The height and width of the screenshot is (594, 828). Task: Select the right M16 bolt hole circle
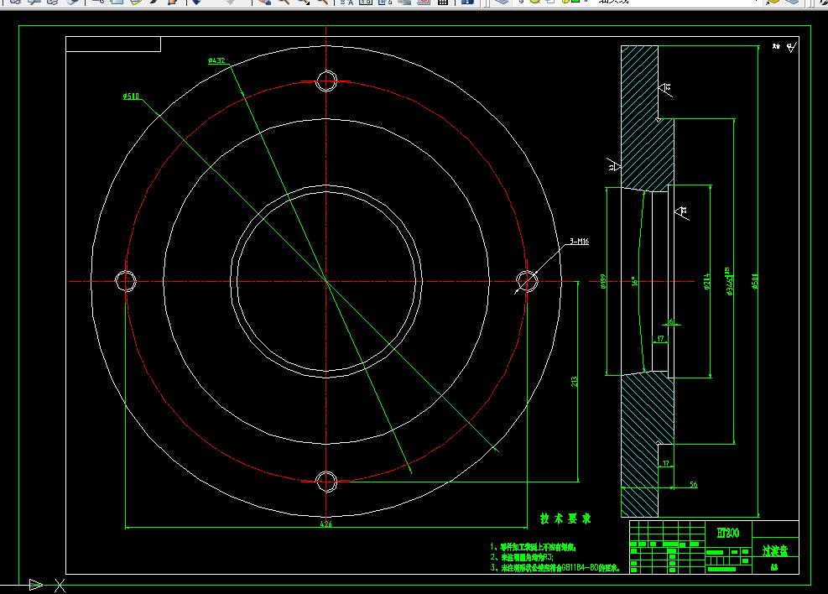(527, 281)
